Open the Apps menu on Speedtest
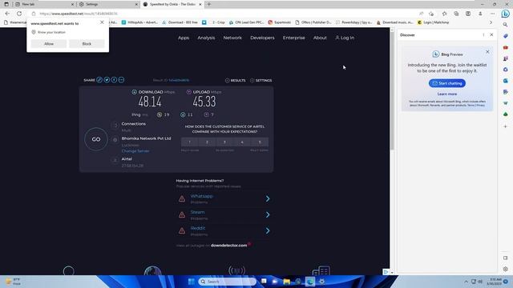This screenshot has width=513, height=288. [x=184, y=38]
